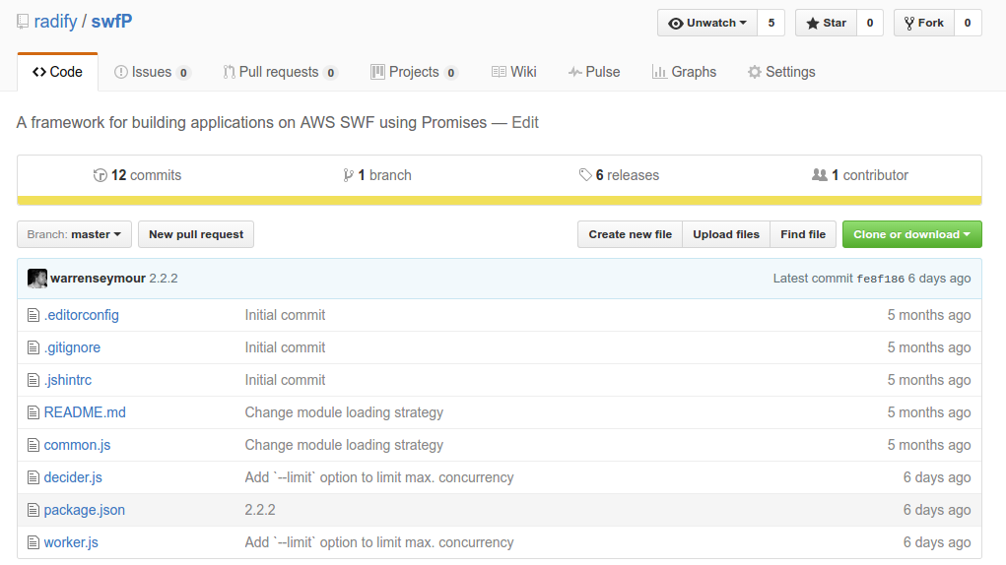
Task: Open the .editorconfig file
Action: 82,315
